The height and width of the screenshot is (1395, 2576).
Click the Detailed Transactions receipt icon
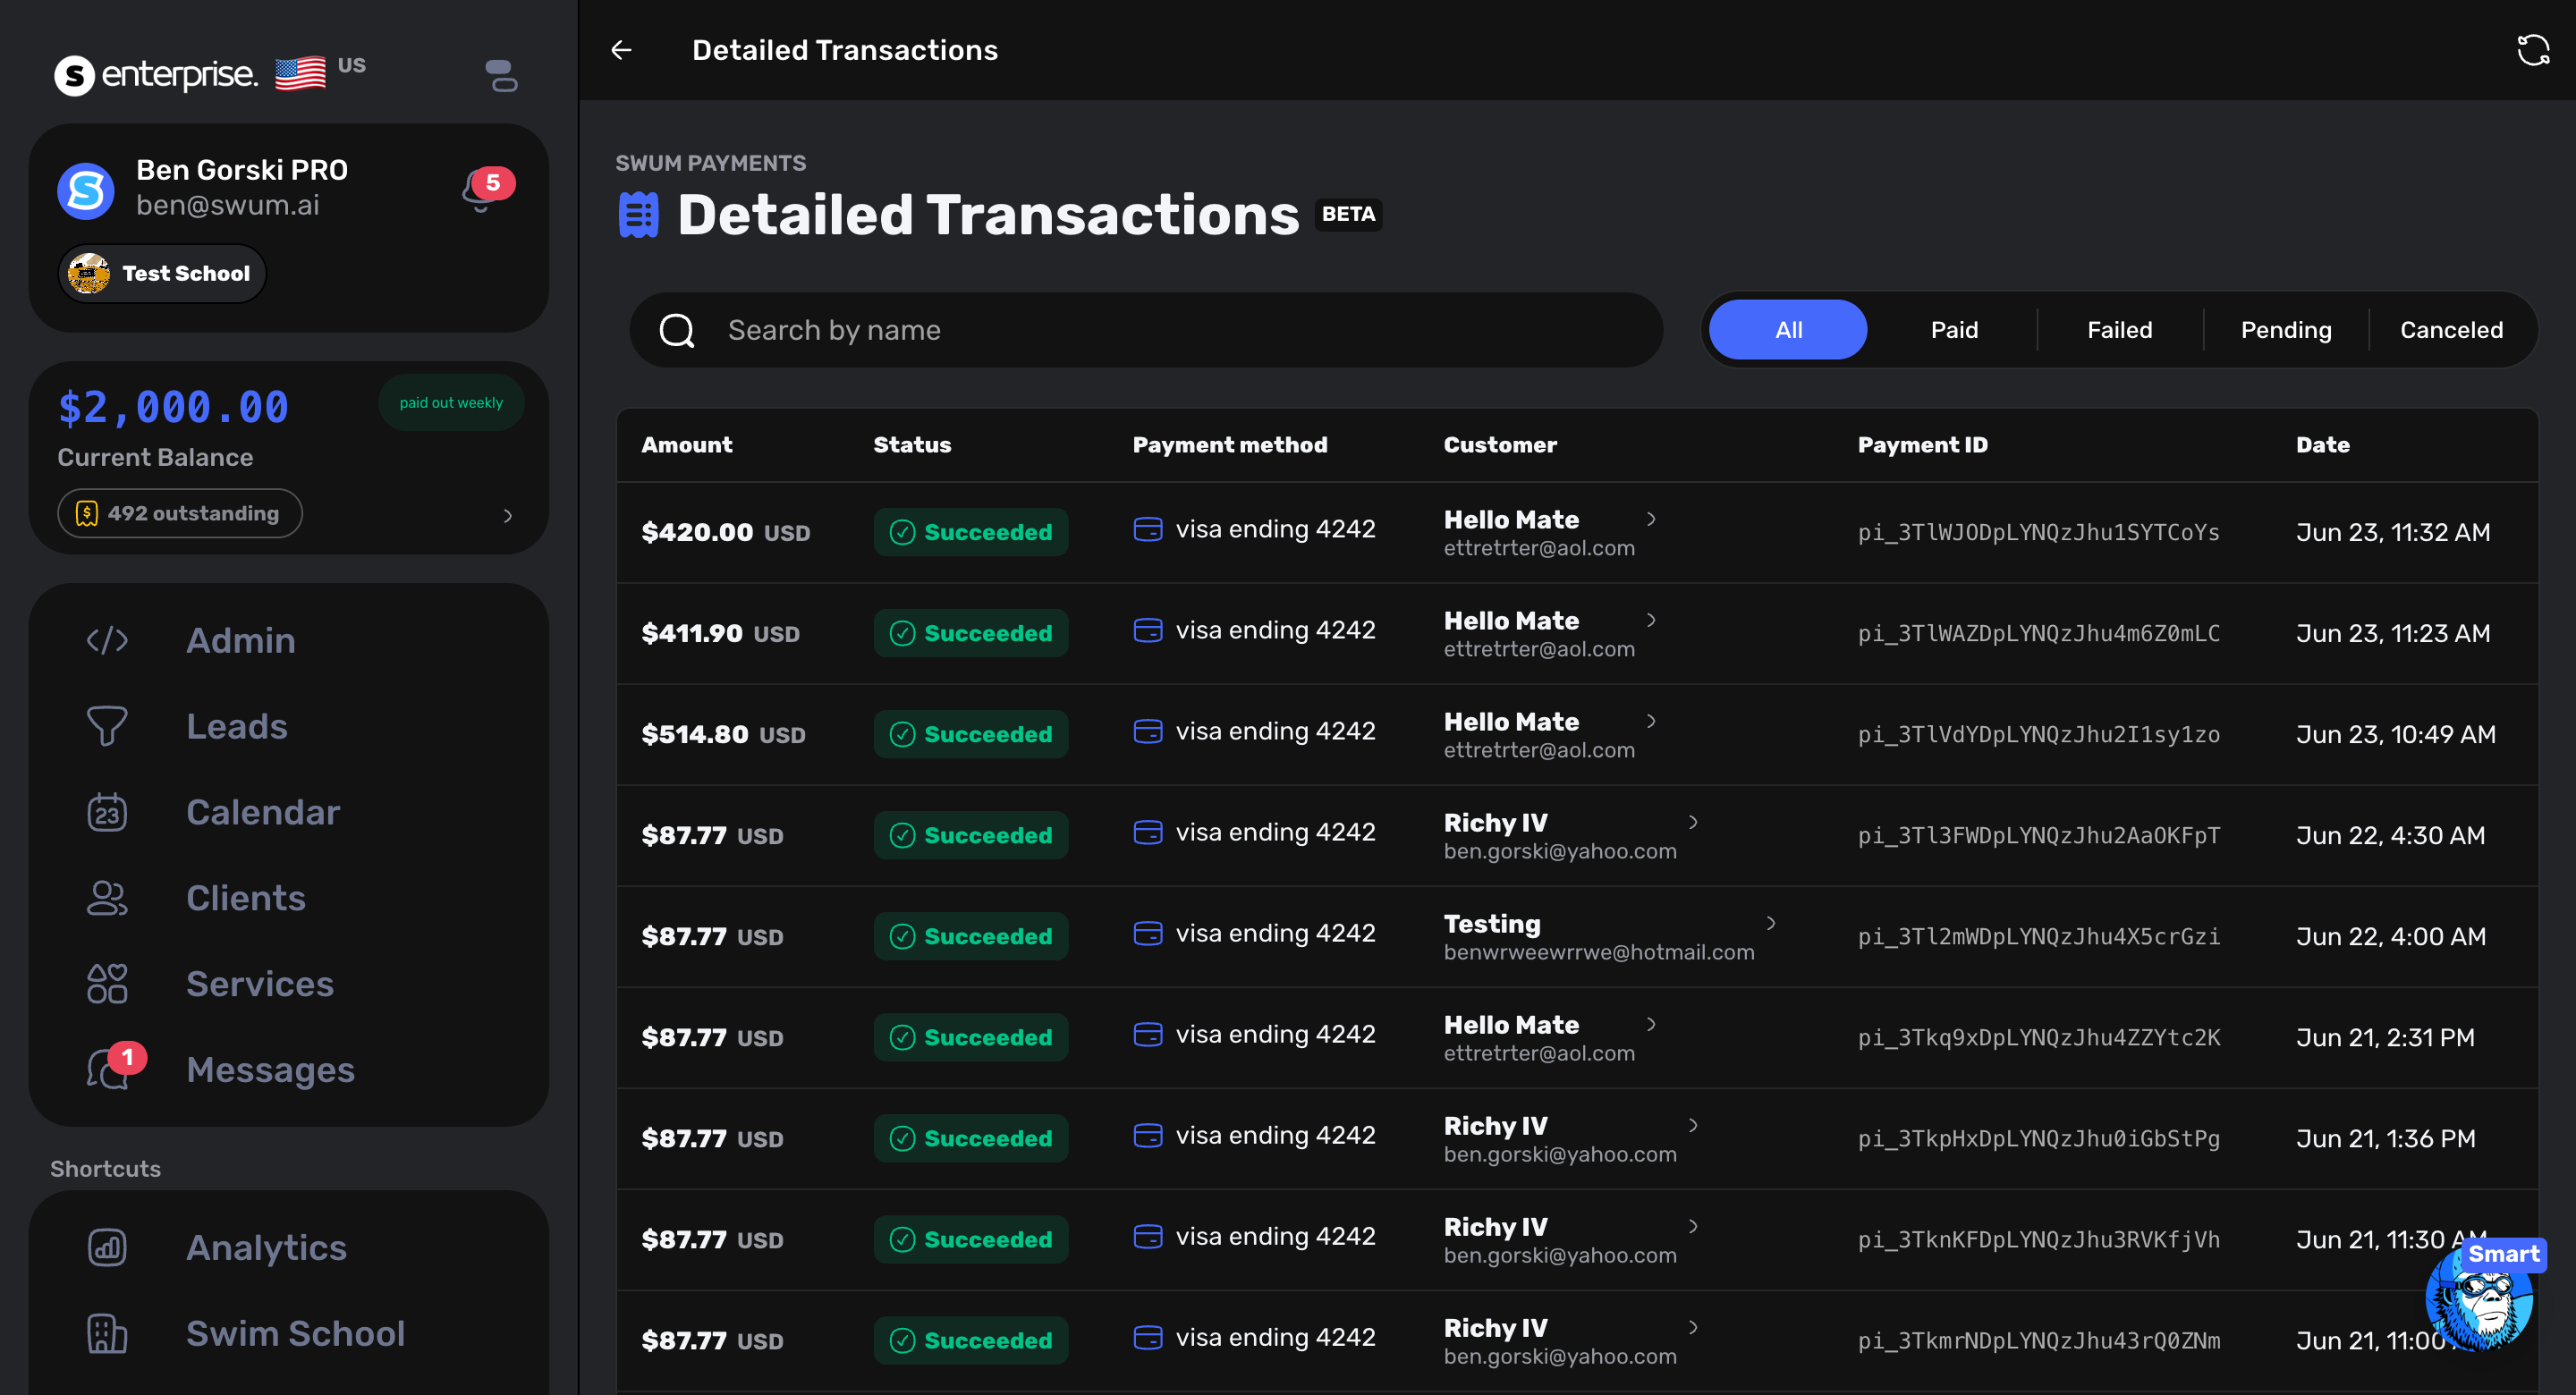click(x=639, y=215)
